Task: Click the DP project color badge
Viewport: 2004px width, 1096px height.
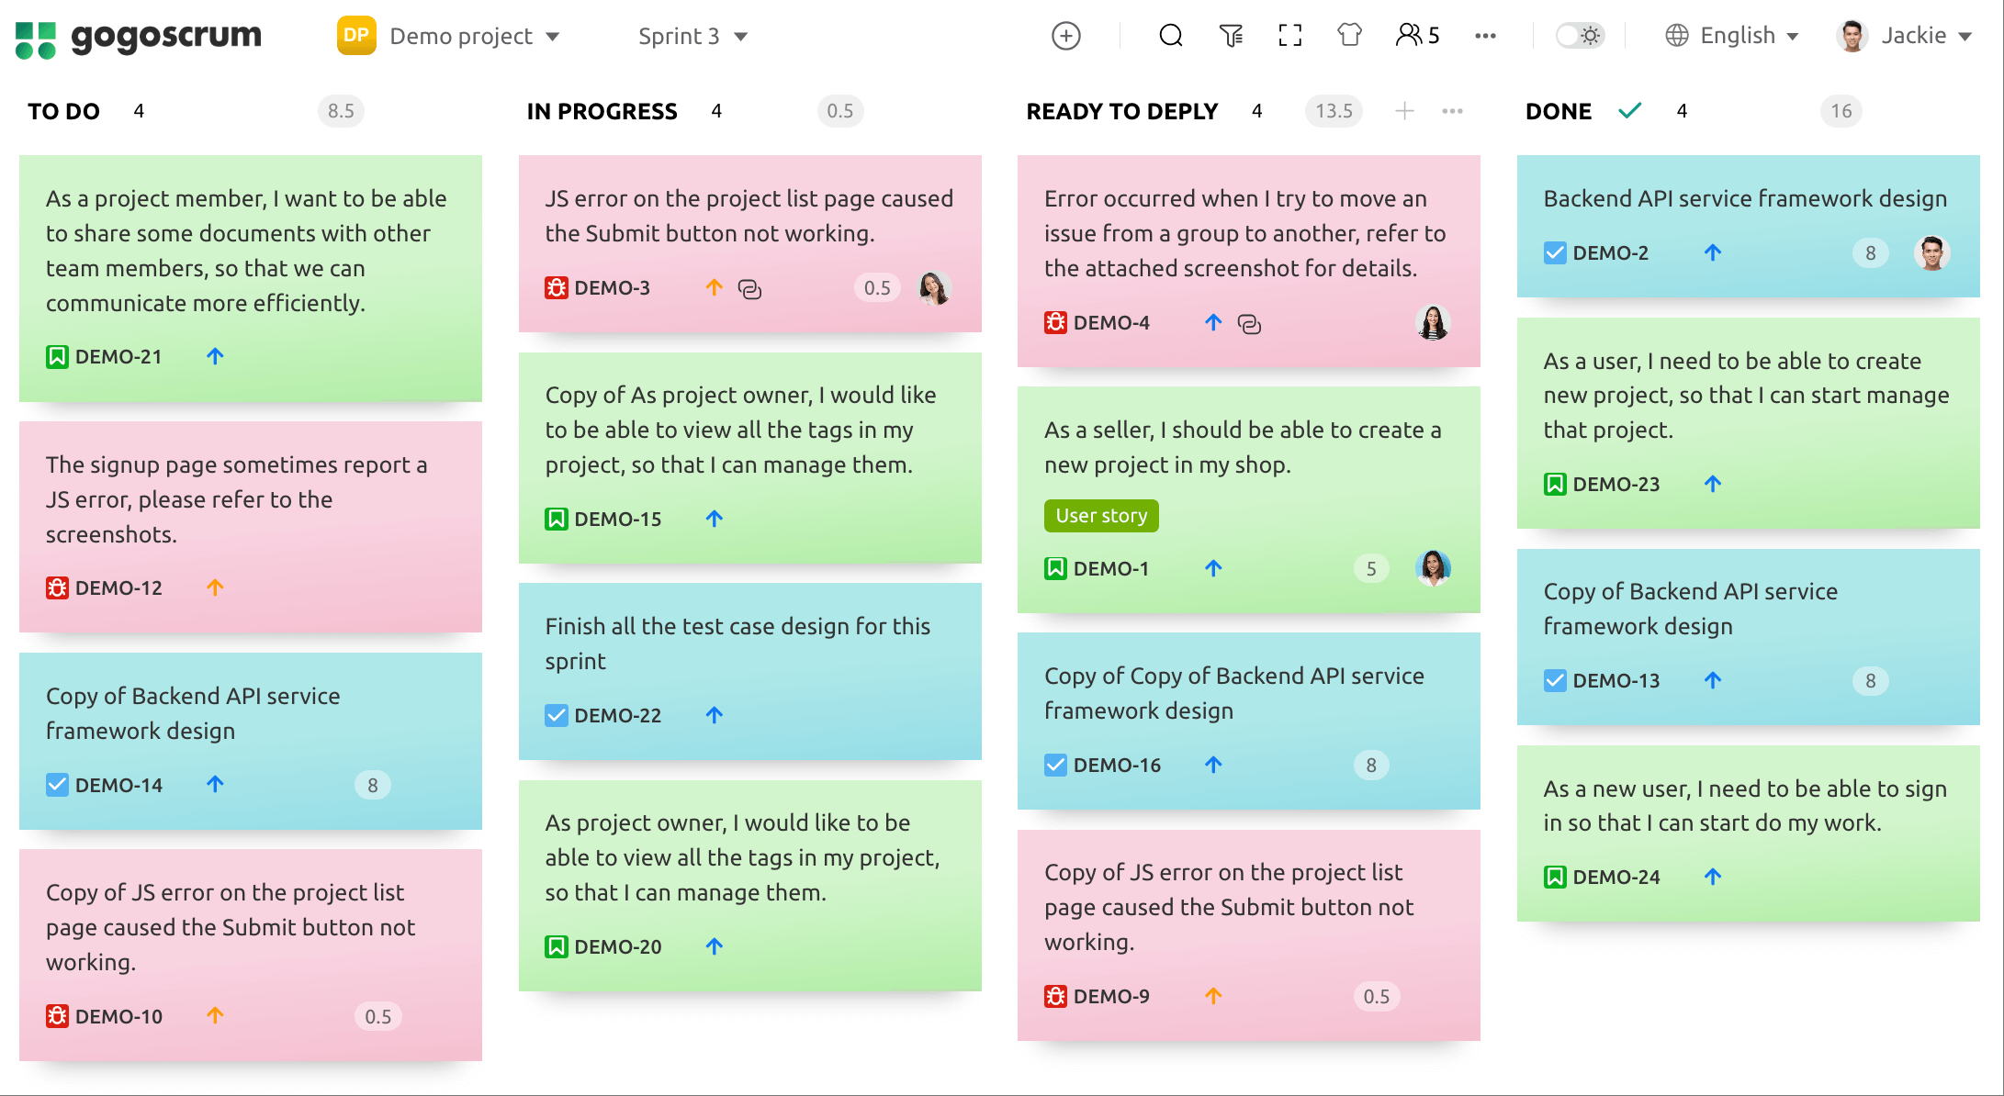Action: [356, 36]
